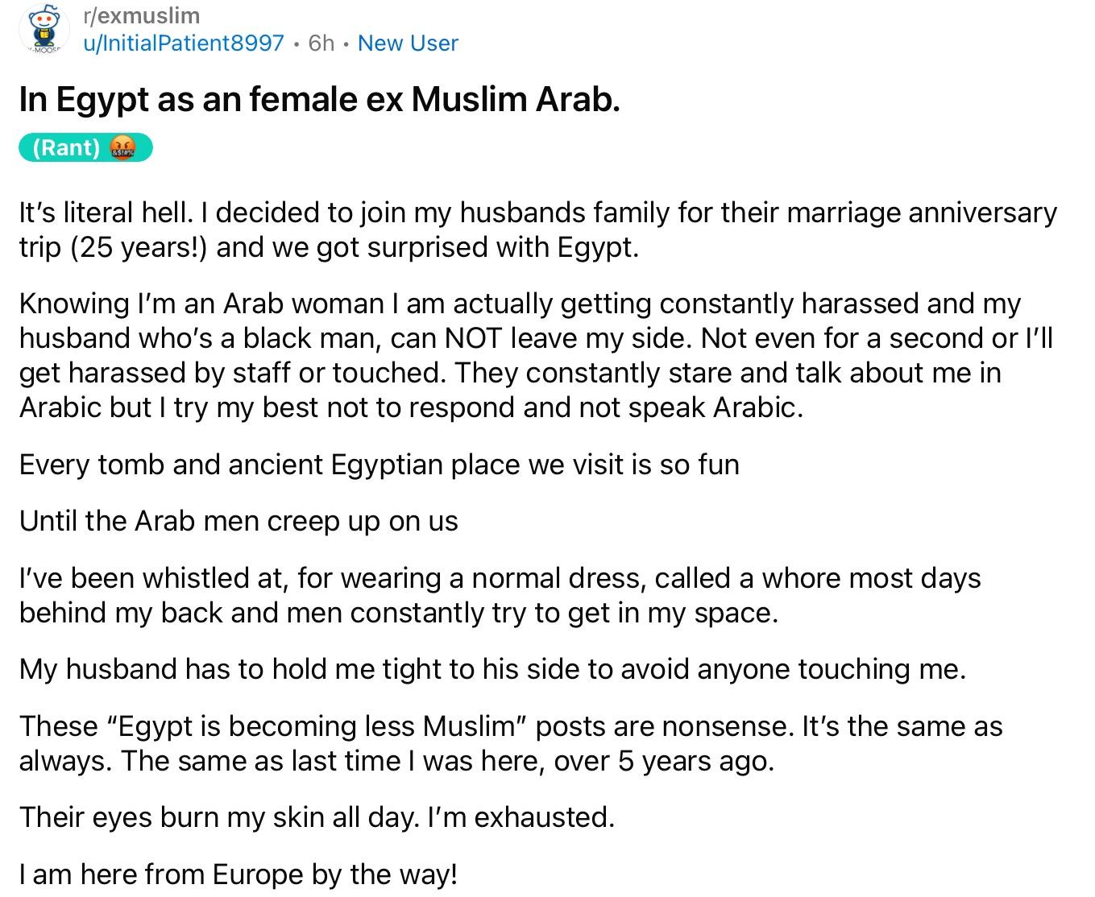Select the New User flair label
This screenshot has width=1095, height=897.
click(408, 43)
